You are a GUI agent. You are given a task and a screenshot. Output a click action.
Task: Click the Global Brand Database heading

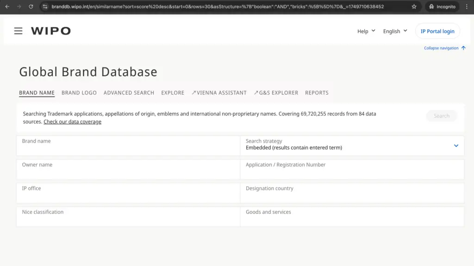(88, 72)
